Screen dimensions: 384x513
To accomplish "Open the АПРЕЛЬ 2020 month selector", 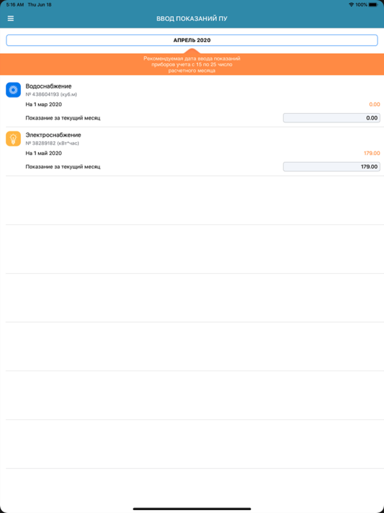I will pos(192,40).
